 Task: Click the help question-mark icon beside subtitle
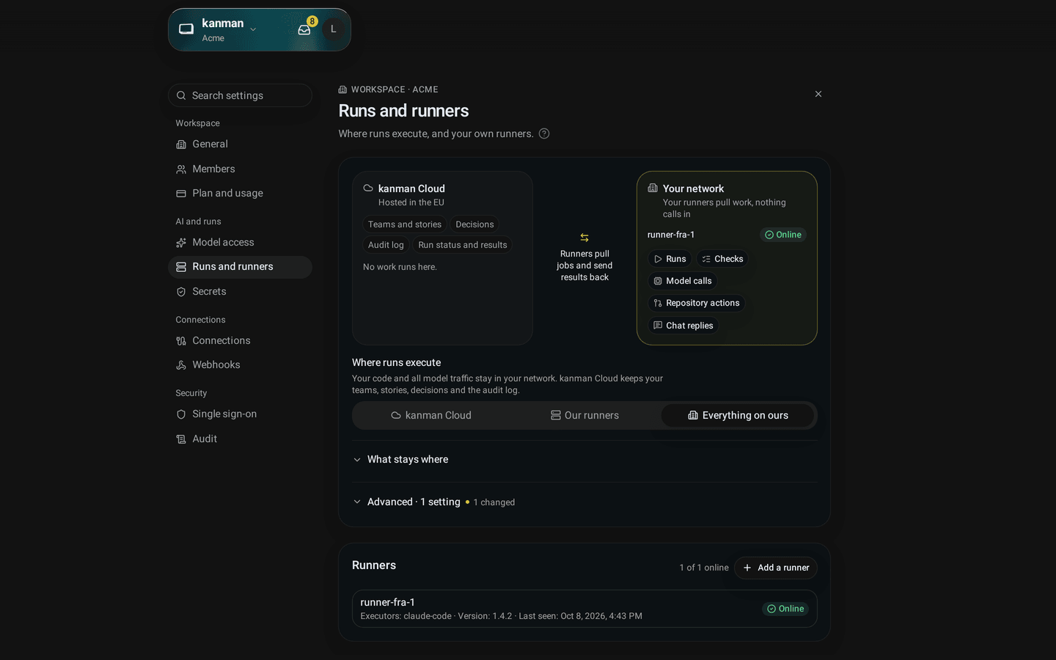point(544,133)
